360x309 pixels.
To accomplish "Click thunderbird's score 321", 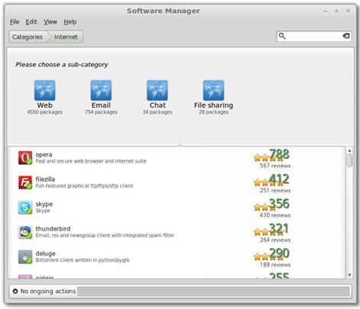I will tap(279, 228).
